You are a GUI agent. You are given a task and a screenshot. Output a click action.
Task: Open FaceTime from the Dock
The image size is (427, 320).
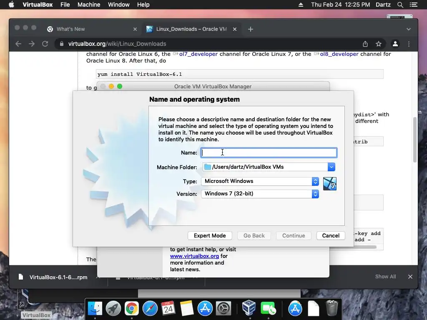tap(268, 309)
